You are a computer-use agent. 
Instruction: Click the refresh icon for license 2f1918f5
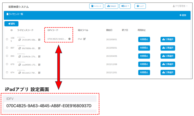(20, 40)
